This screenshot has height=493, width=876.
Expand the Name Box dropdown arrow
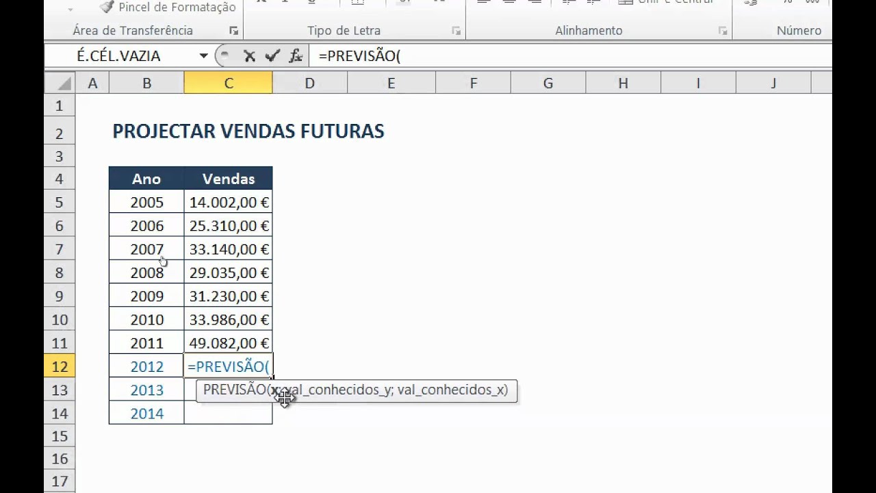(203, 56)
